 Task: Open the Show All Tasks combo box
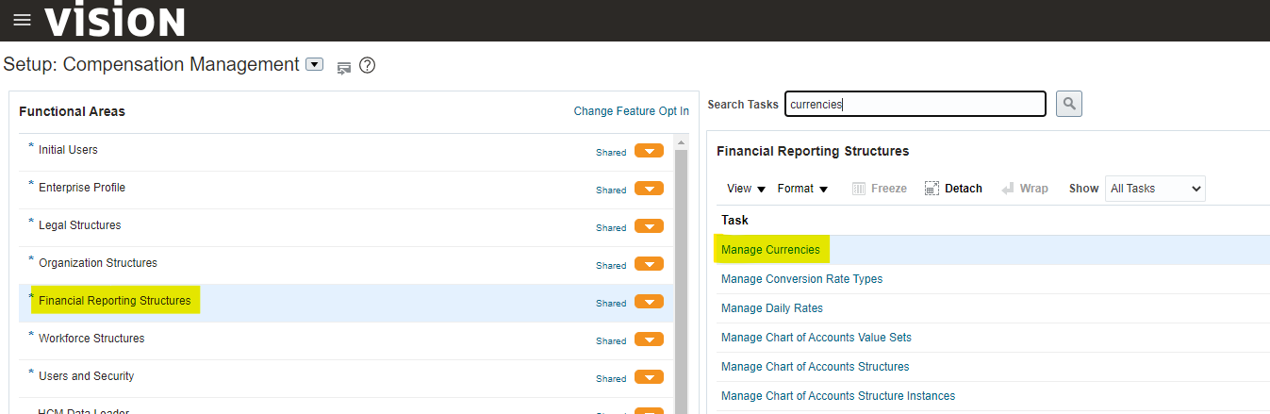(1155, 189)
